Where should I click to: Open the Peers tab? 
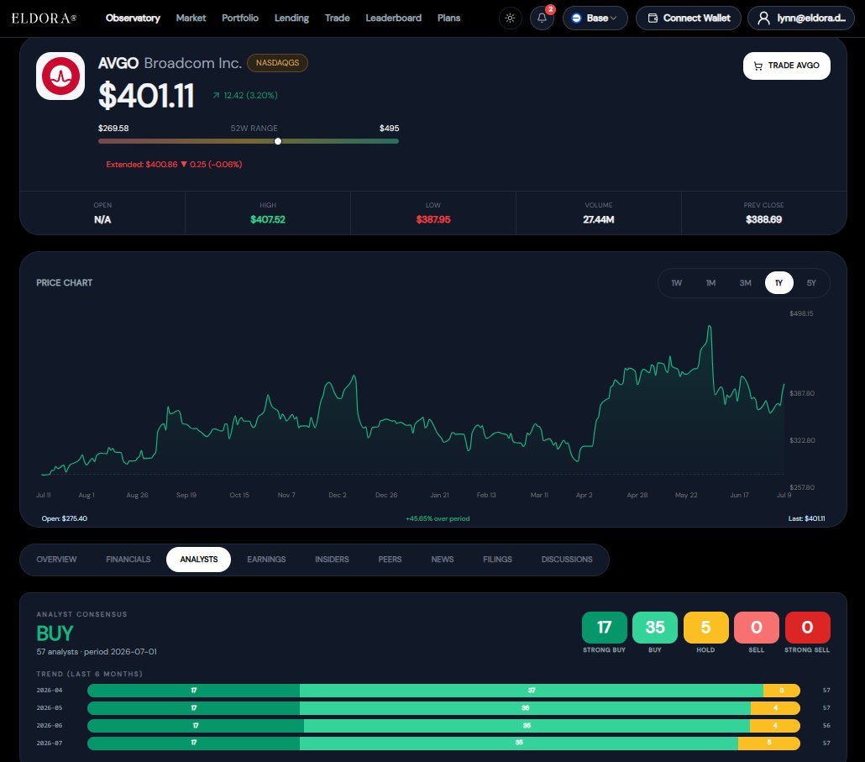click(x=390, y=560)
